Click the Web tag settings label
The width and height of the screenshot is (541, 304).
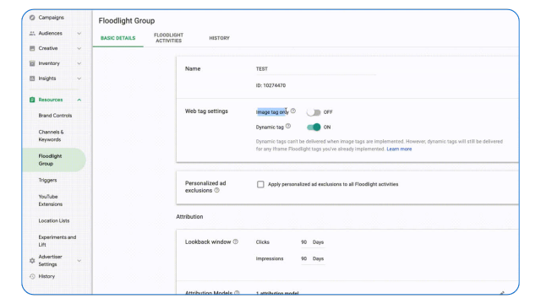[x=206, y=111]
